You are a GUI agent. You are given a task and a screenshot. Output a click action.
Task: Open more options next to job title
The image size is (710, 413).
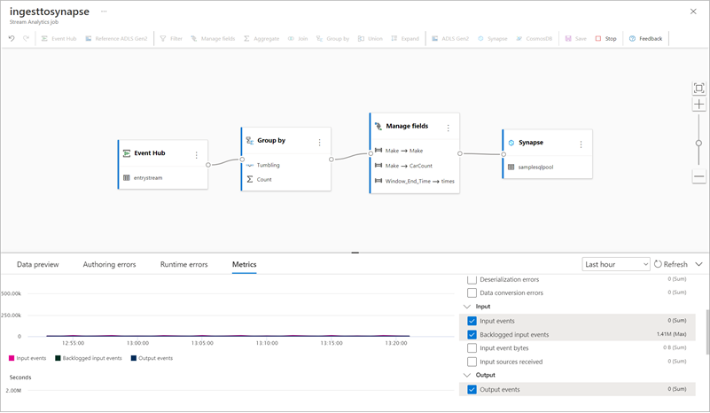pos(104,12)
